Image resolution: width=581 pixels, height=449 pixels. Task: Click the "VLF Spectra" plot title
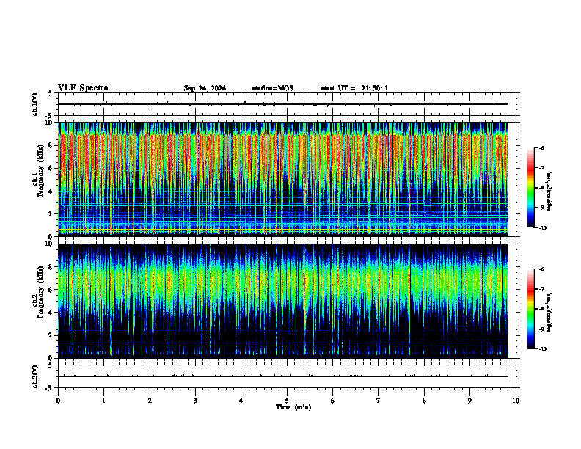(83, 88)
